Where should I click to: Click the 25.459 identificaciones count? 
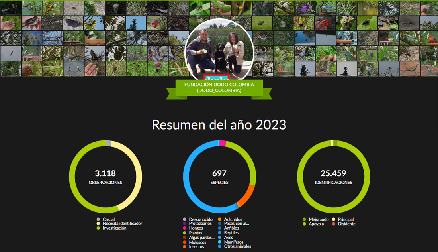333,173
